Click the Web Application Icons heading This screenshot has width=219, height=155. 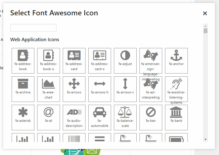coord(35,39)
